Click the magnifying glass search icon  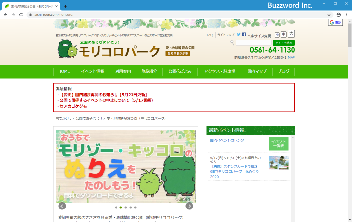(x=232, y=42)
